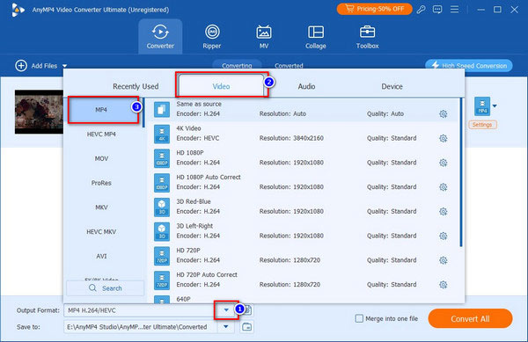
Task: Open the Toolbox module
Action: point(367,36)
